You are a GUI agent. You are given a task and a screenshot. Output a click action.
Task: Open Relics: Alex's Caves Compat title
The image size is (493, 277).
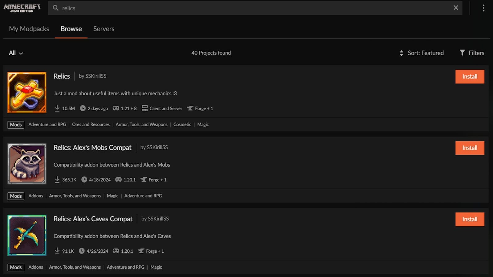[x=93, y=219]
